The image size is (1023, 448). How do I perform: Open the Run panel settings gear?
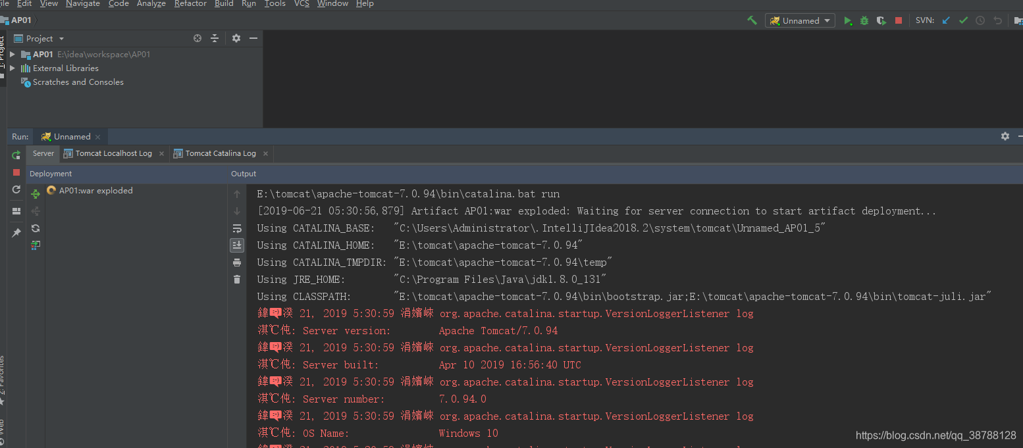tap(1005, 136)
